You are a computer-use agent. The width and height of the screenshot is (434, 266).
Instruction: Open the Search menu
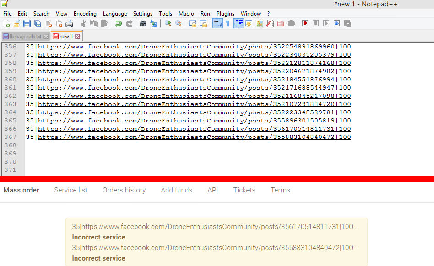click(x=41, y=14)
